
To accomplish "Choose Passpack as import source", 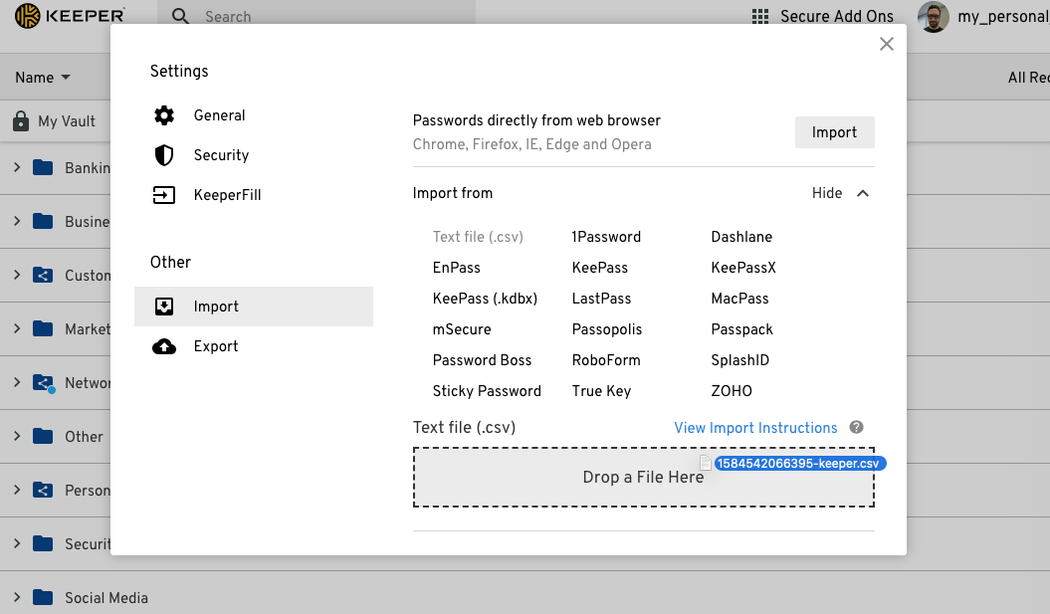I will (x=741, y=329).
